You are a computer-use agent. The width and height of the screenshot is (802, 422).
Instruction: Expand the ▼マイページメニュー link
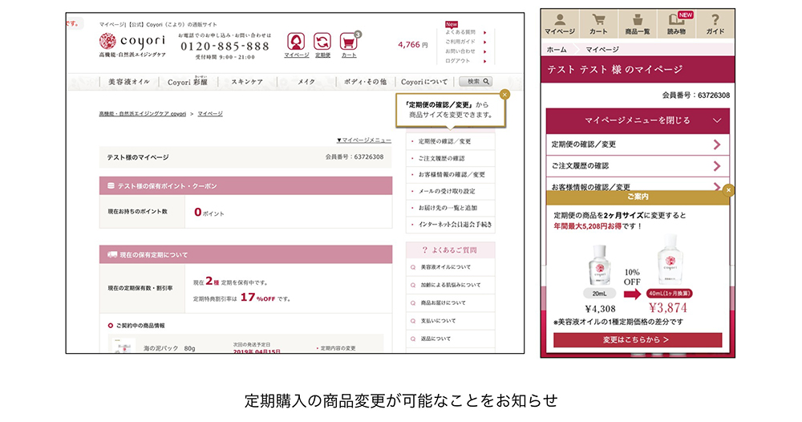[x=363, y=140]
